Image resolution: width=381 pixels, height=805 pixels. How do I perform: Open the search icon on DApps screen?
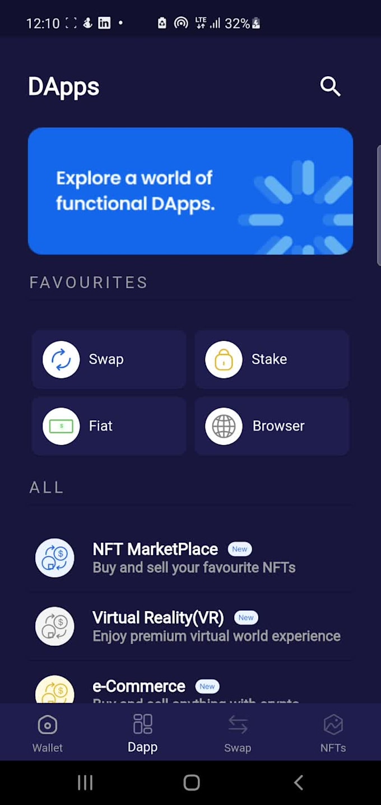(330, 87)
